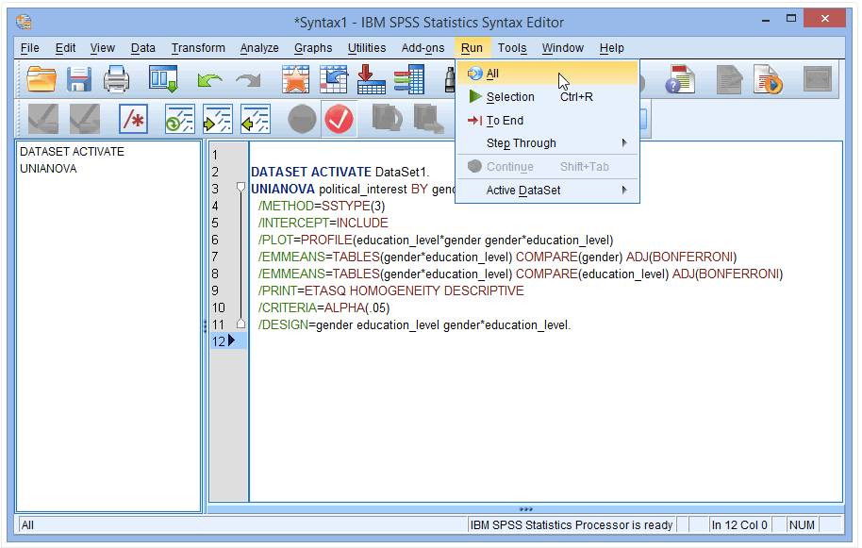Click the disabled Continue menu entry
This screenshot has width=862, height=548.
(x=548, y=167)
